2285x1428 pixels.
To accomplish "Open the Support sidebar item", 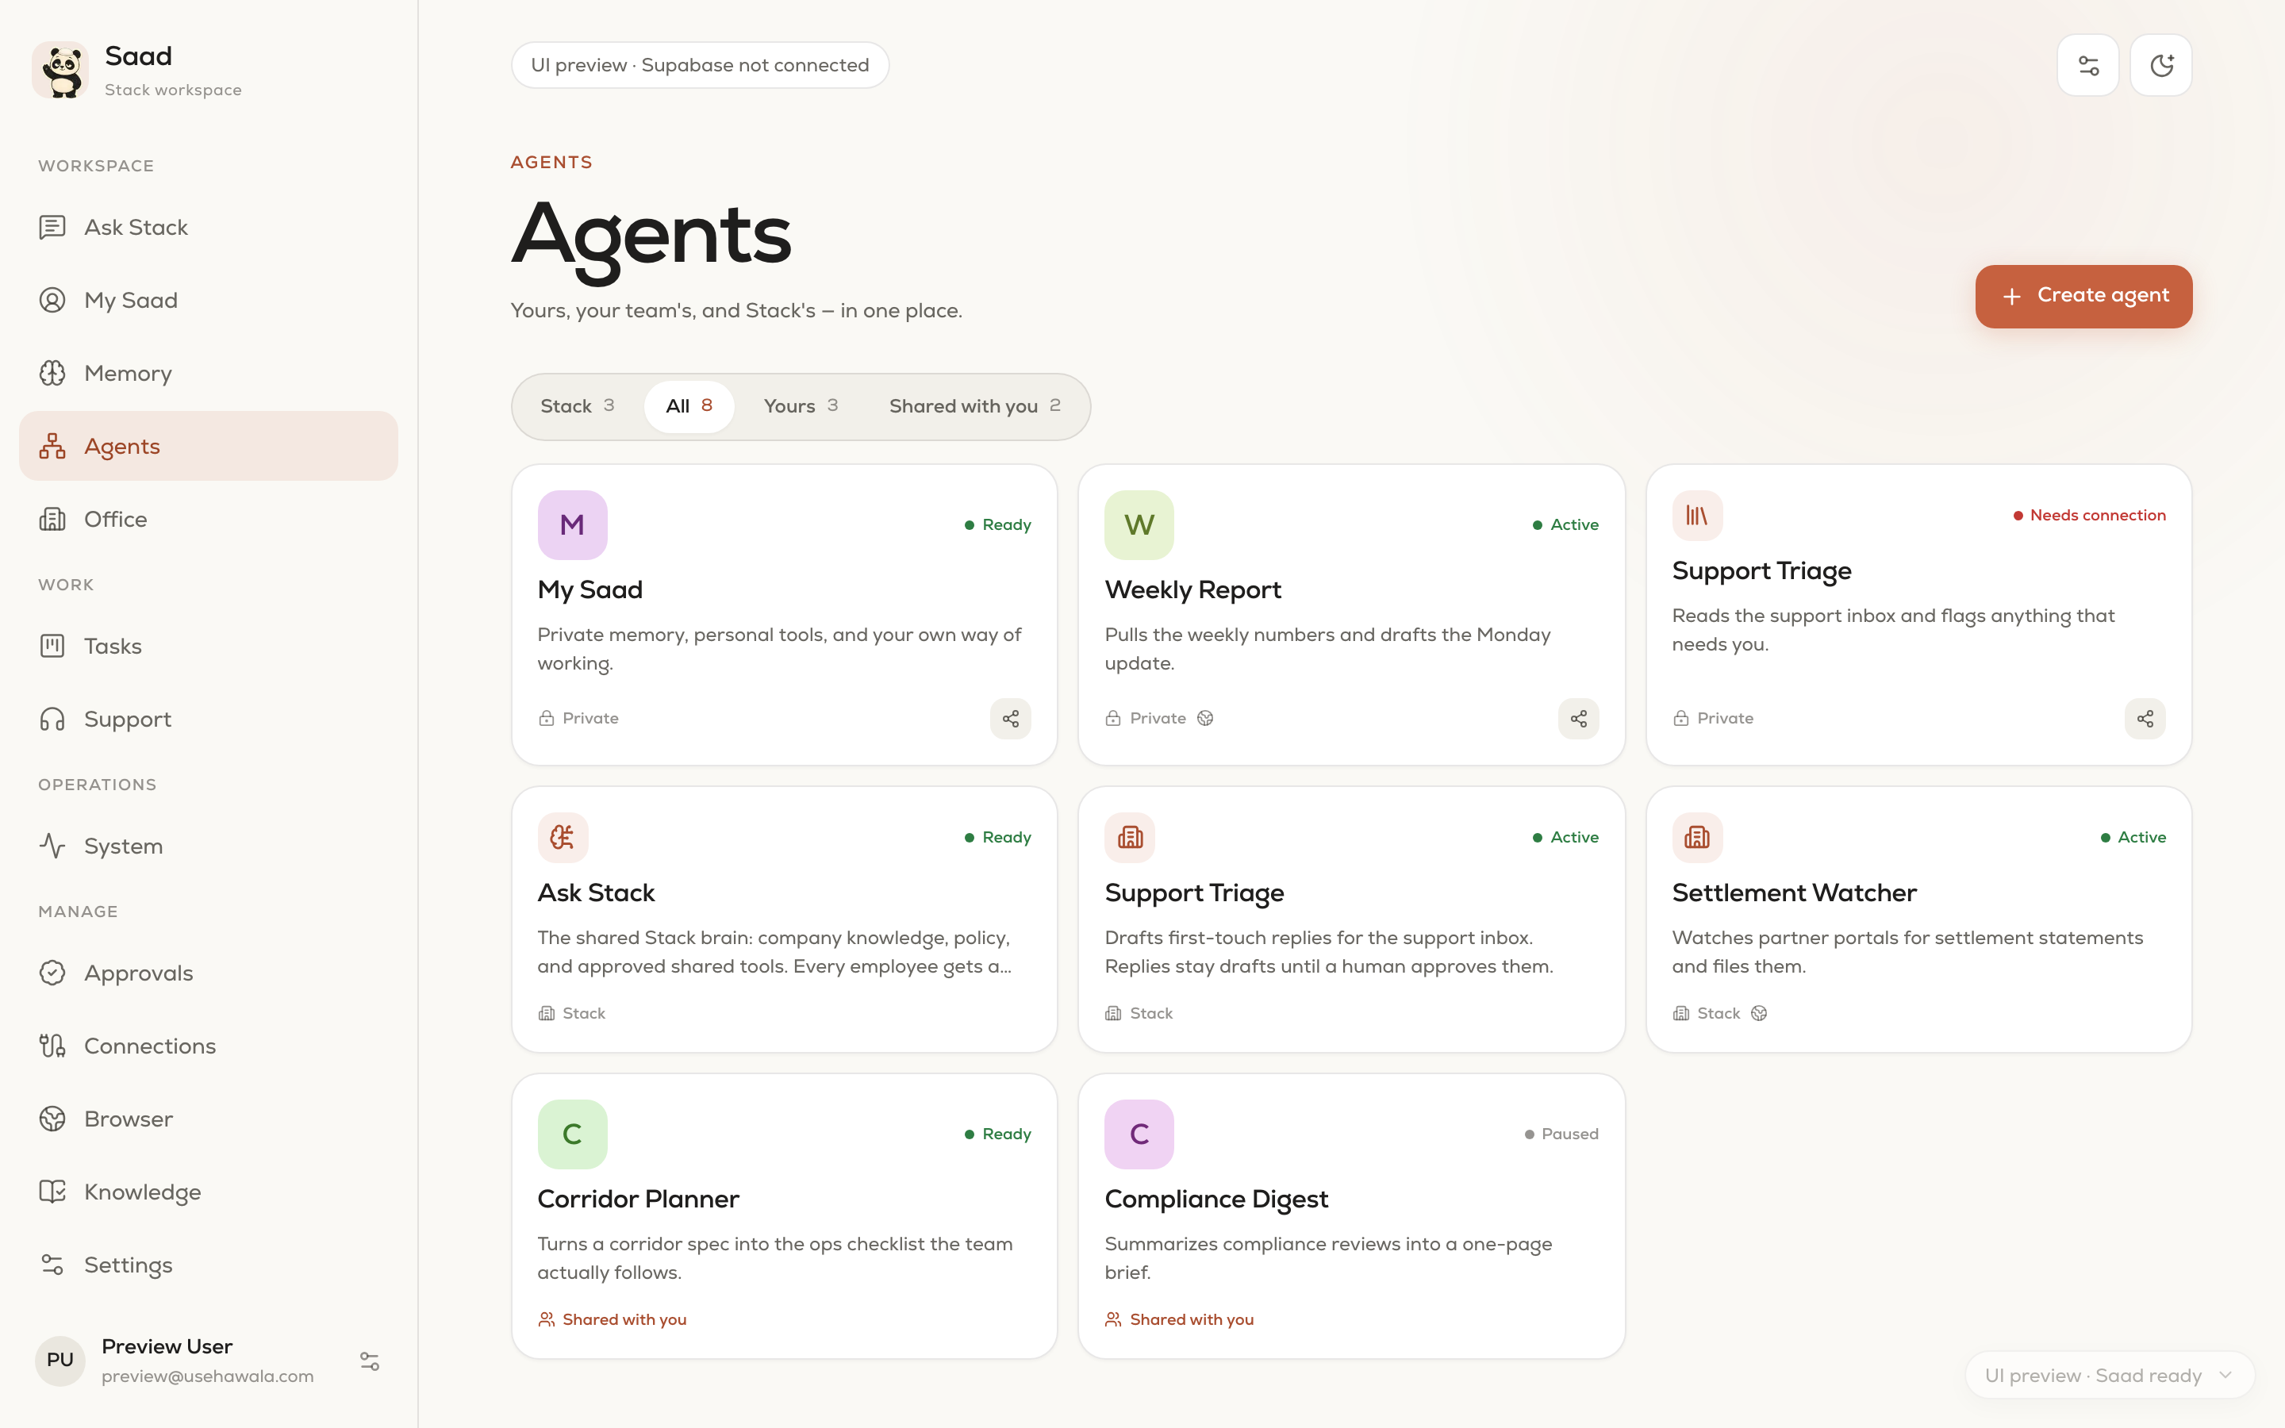I will (x=208, y=719).
